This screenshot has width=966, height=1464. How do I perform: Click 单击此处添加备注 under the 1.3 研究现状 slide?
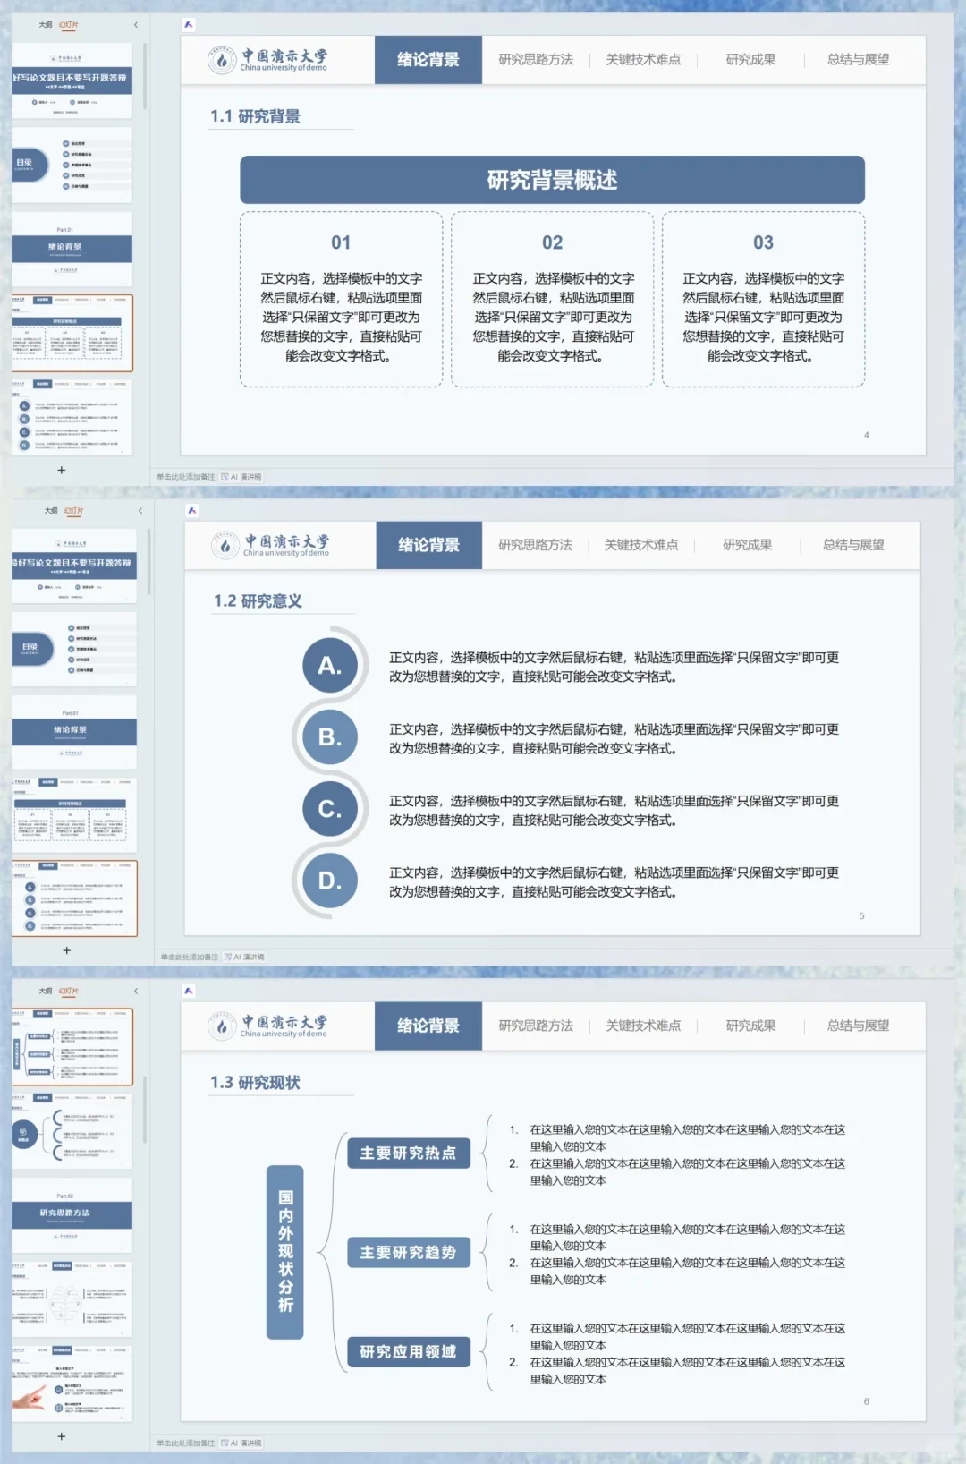[186, 1443]
